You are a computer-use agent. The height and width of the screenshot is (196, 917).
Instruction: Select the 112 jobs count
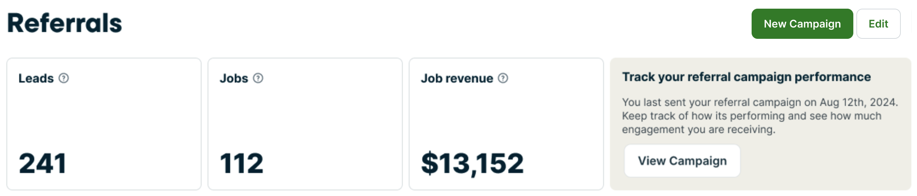point(241,164)
